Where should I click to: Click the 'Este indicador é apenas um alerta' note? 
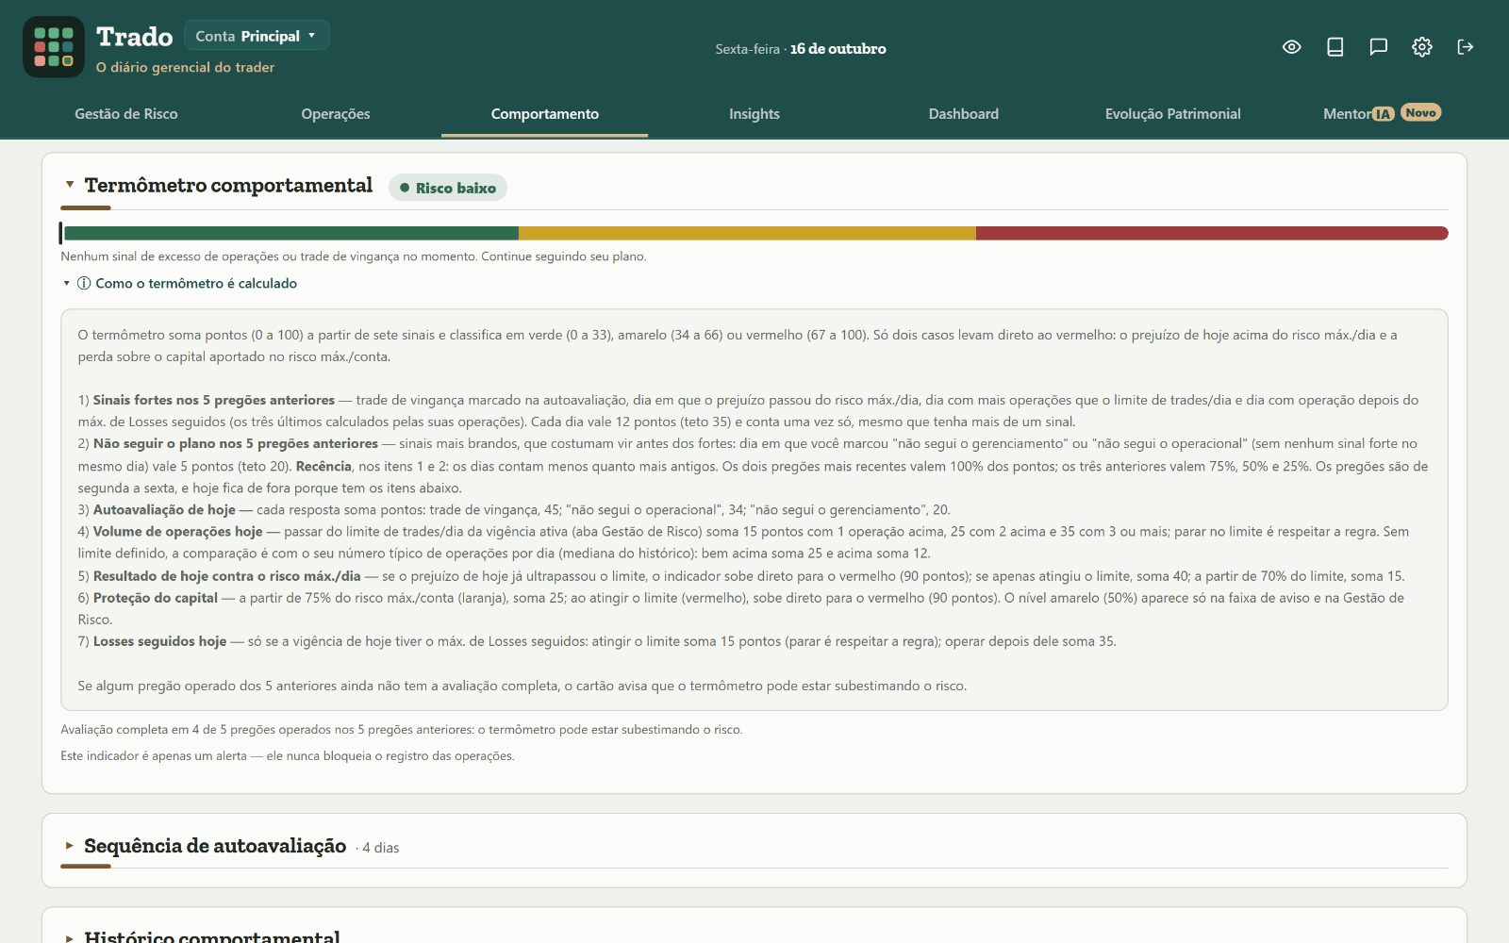288,756
